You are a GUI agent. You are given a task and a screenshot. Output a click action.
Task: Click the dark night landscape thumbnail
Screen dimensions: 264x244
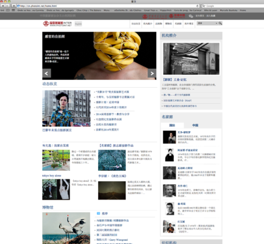(112, 190)
